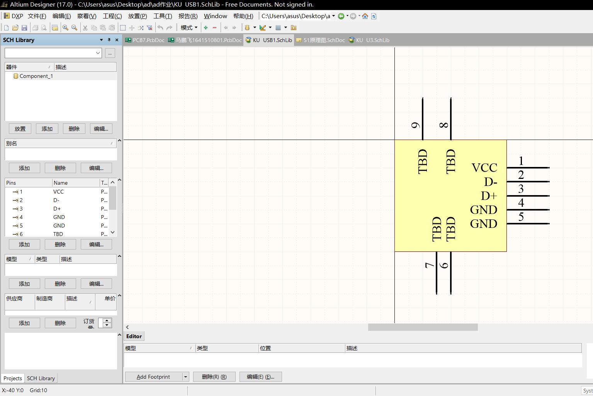Click the cut scissors icon
This screenshot has height=396, width=593.
(x=85, y=28)
